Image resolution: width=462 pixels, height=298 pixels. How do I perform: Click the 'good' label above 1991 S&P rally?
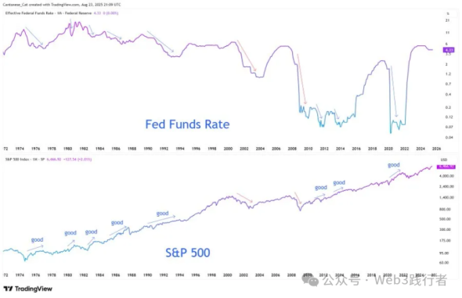(x=162, y=213)
